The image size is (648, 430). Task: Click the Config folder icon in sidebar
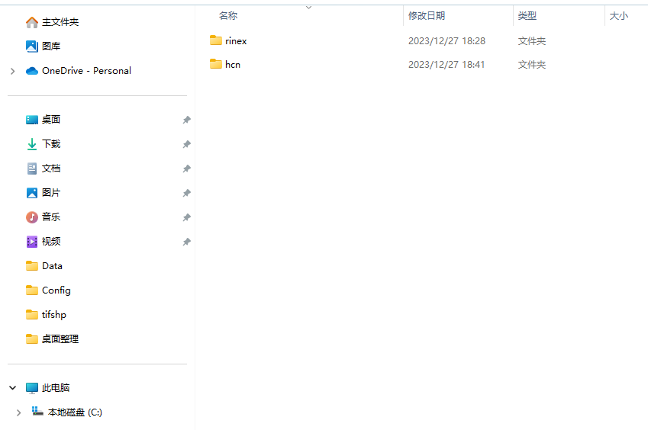pyautogui.click(x=32, y=290)
